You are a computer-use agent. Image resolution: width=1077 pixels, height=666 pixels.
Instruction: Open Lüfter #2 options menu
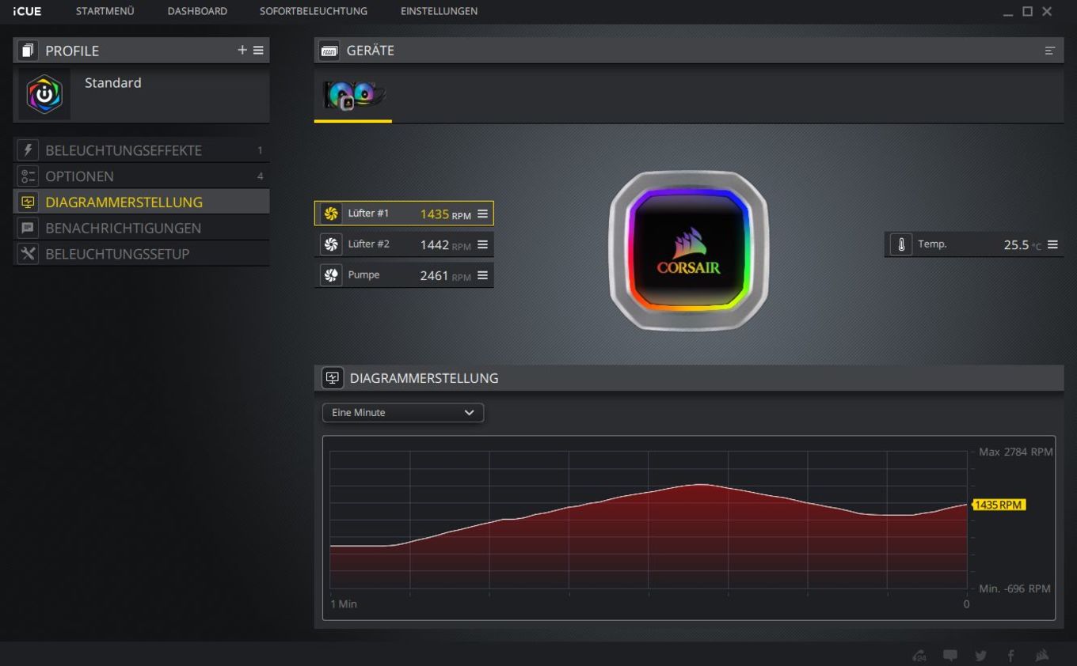click(x=482, y=244)
